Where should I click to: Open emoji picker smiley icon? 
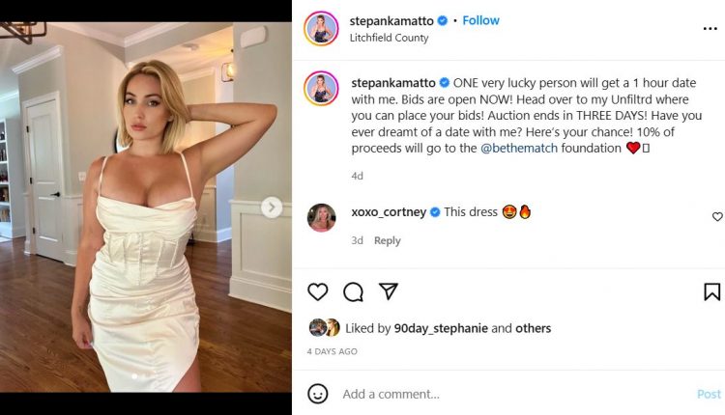318,394
